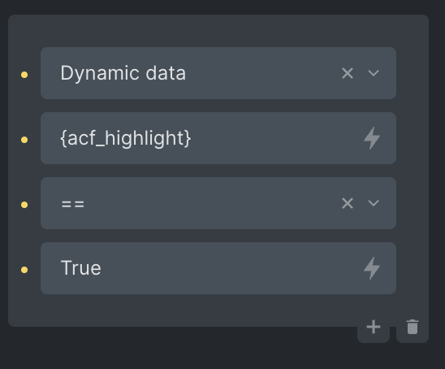The width and height of the screenshot is (445, 369).
Task: Clear the == comparison operator
Action: click(x=348, y=203)
